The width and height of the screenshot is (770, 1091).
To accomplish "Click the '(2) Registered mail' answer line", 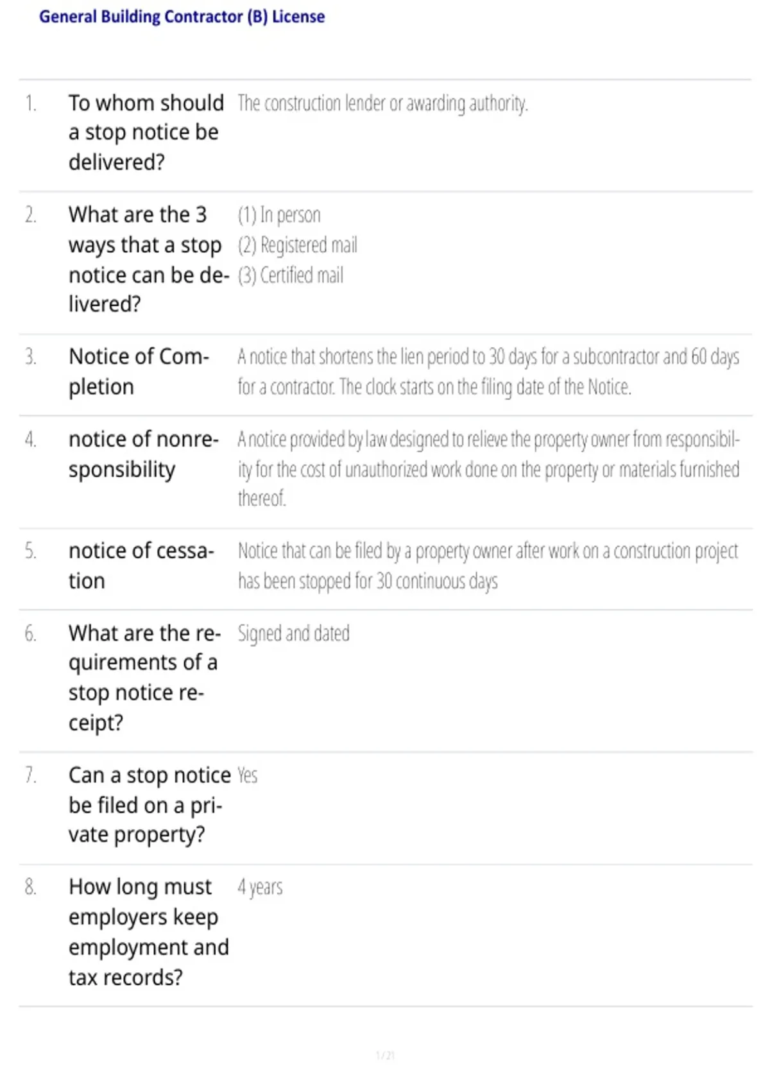I will 297,245.
